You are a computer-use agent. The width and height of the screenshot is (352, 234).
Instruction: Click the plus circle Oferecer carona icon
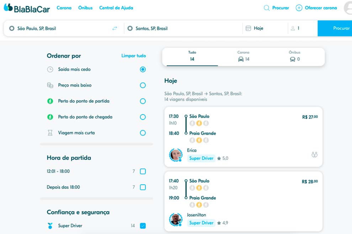pyautogui.click(x=299, y=8)
